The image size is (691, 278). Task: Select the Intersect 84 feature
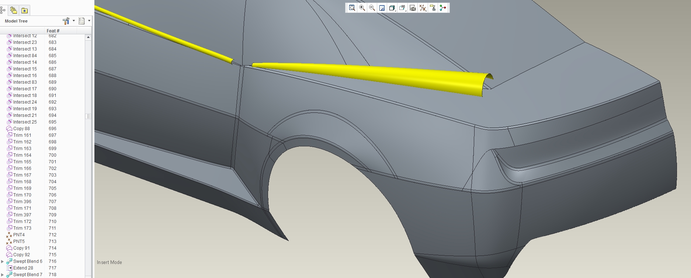[25, 56]
